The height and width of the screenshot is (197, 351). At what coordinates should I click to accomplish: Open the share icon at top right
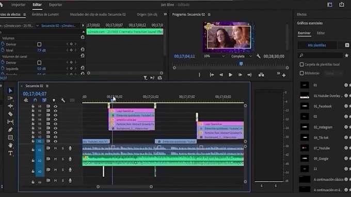coord(342,4)
